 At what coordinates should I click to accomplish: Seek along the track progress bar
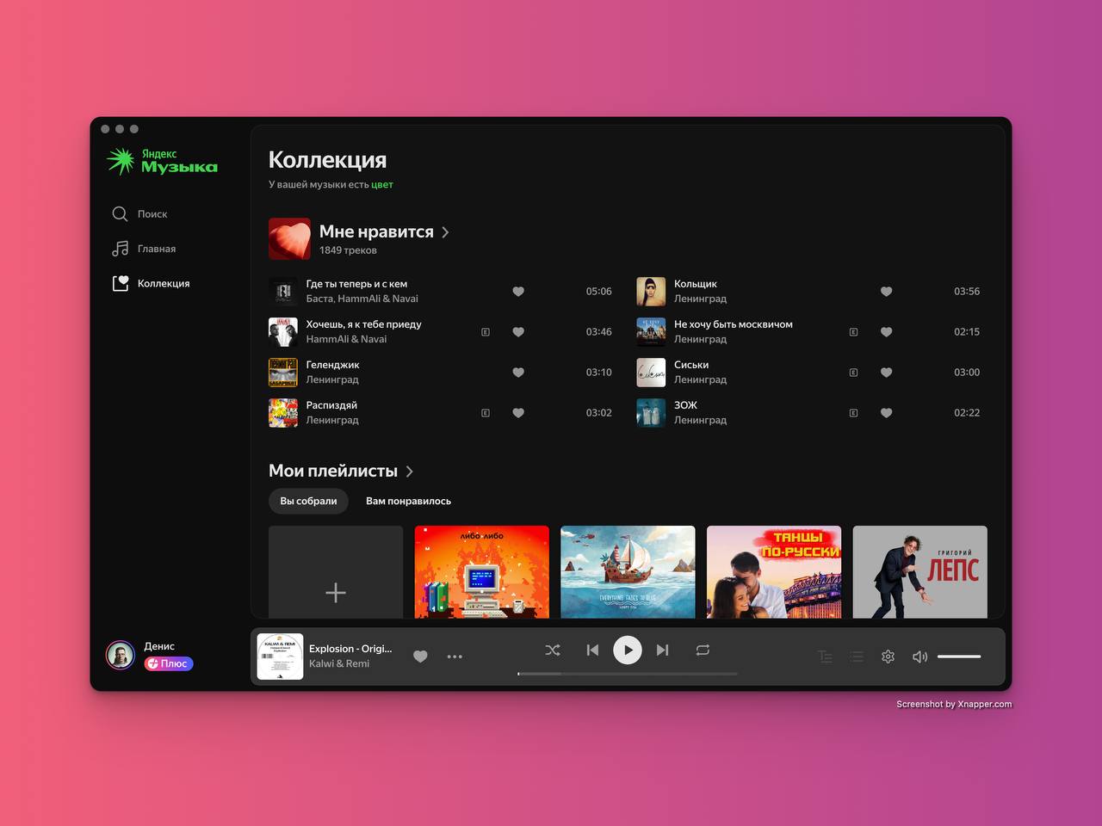628,674
